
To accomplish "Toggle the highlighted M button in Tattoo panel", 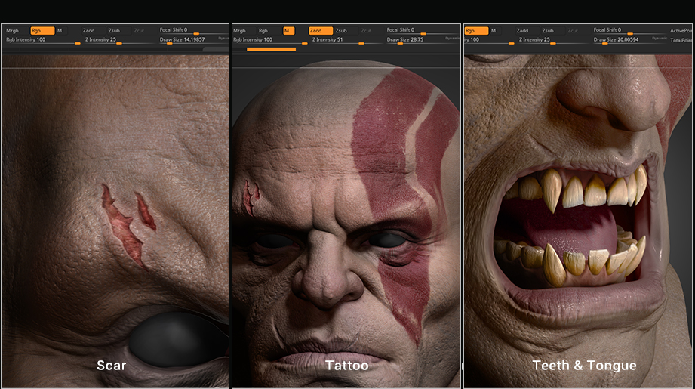I will [x=288, y=31].
